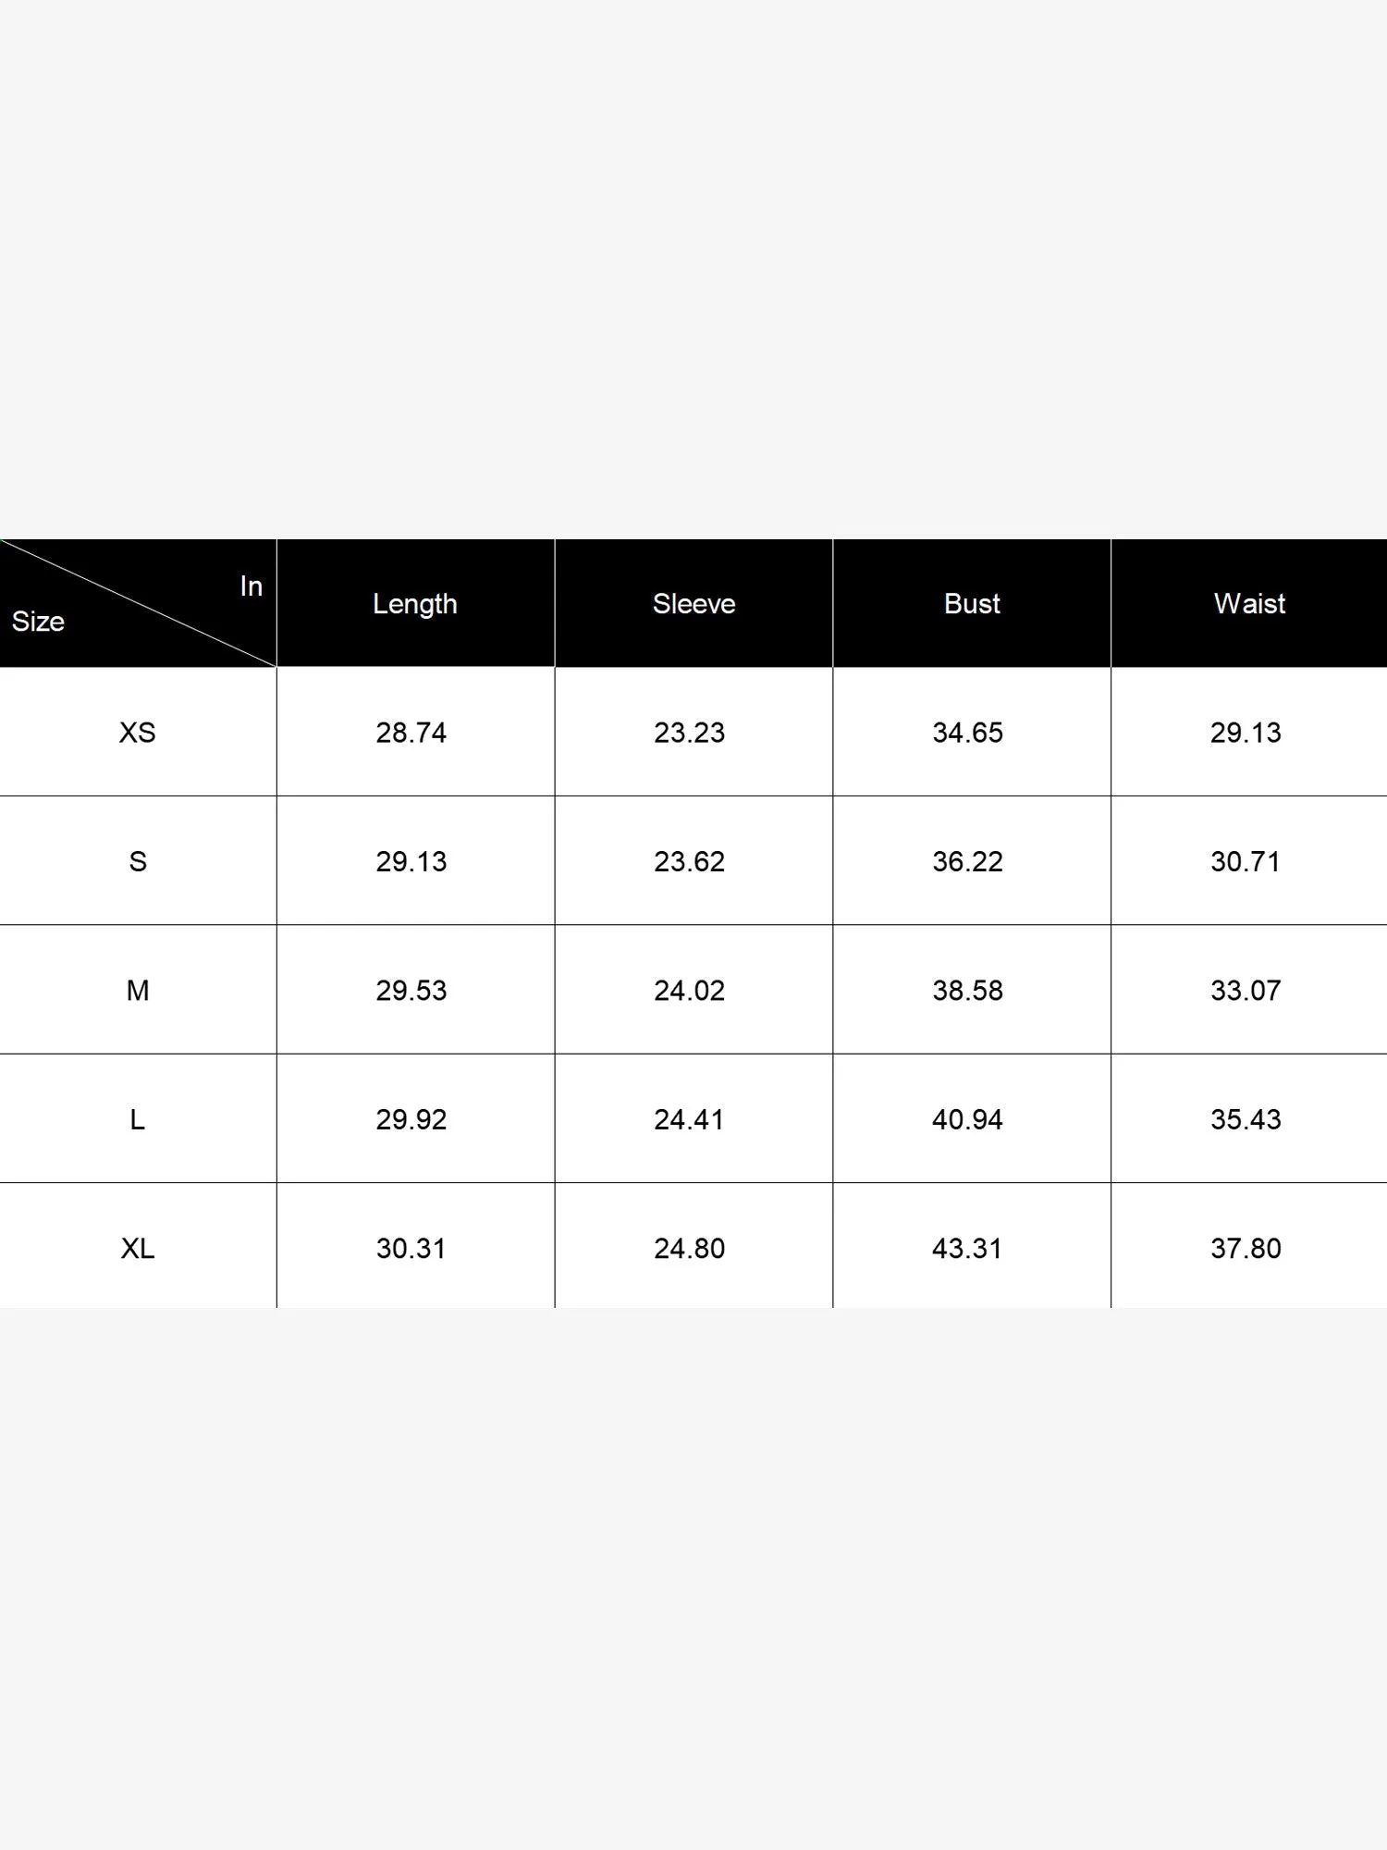Image resolution: width=1387 pixels, height=1850 pixels.
Task: Click the XL length value 30.31
Action: pos(411,1249)
